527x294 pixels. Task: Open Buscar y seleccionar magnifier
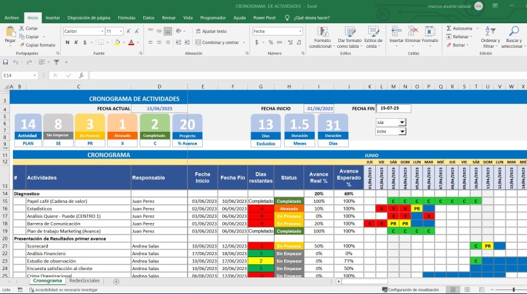tap(513, 32)
